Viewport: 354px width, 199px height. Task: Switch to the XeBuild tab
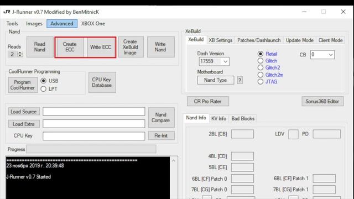point(196,40)
